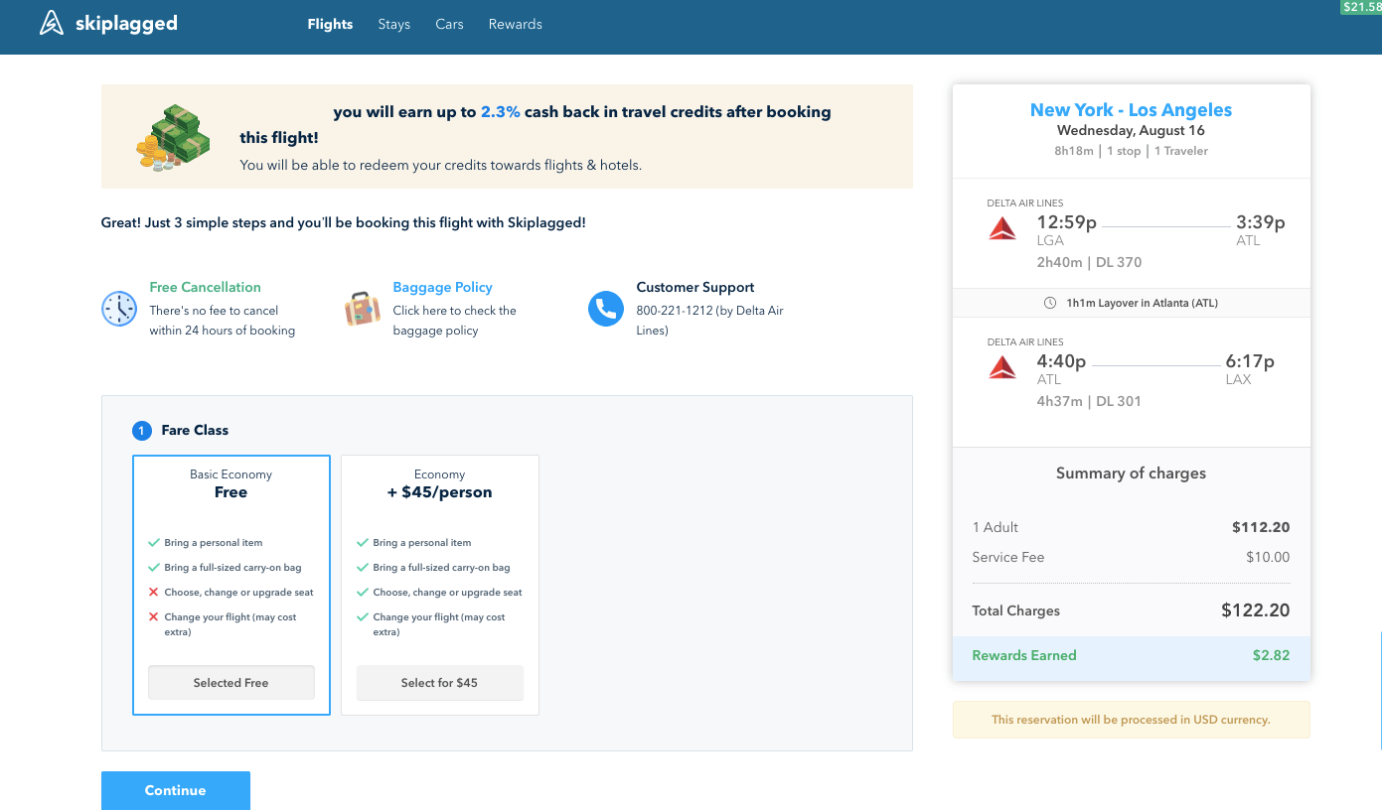Click the Skiplagged airplane logo
The width and height of the screenshot is (1382, 810).
point(50,21)
